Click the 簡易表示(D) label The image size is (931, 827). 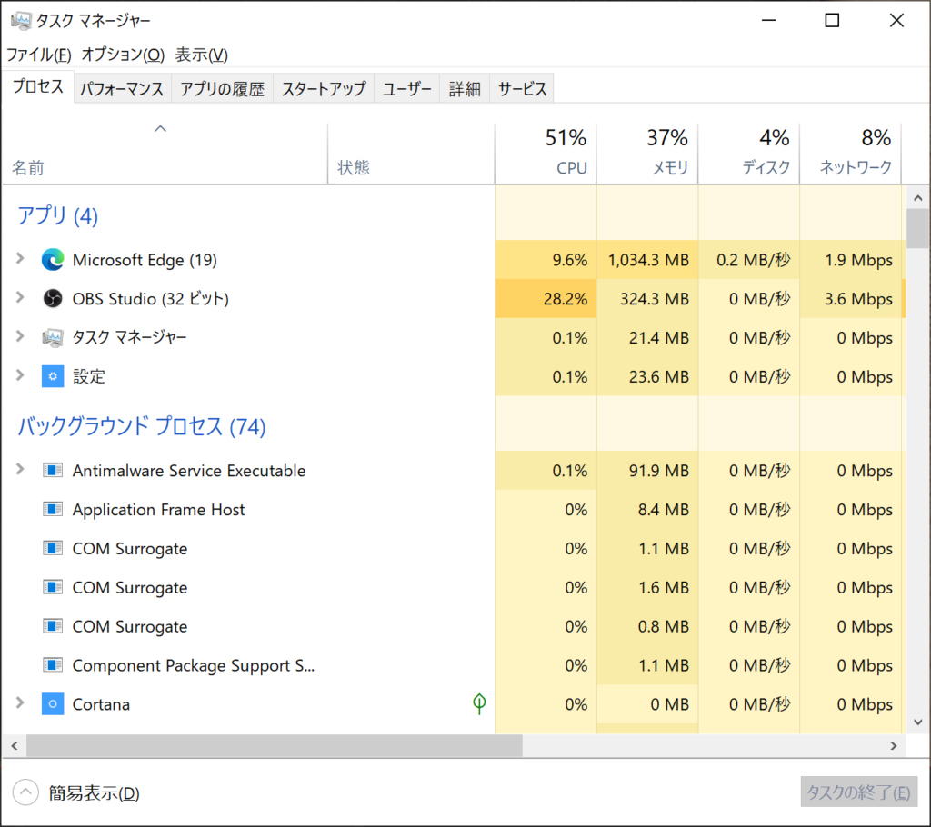click(x=94, y=793)
